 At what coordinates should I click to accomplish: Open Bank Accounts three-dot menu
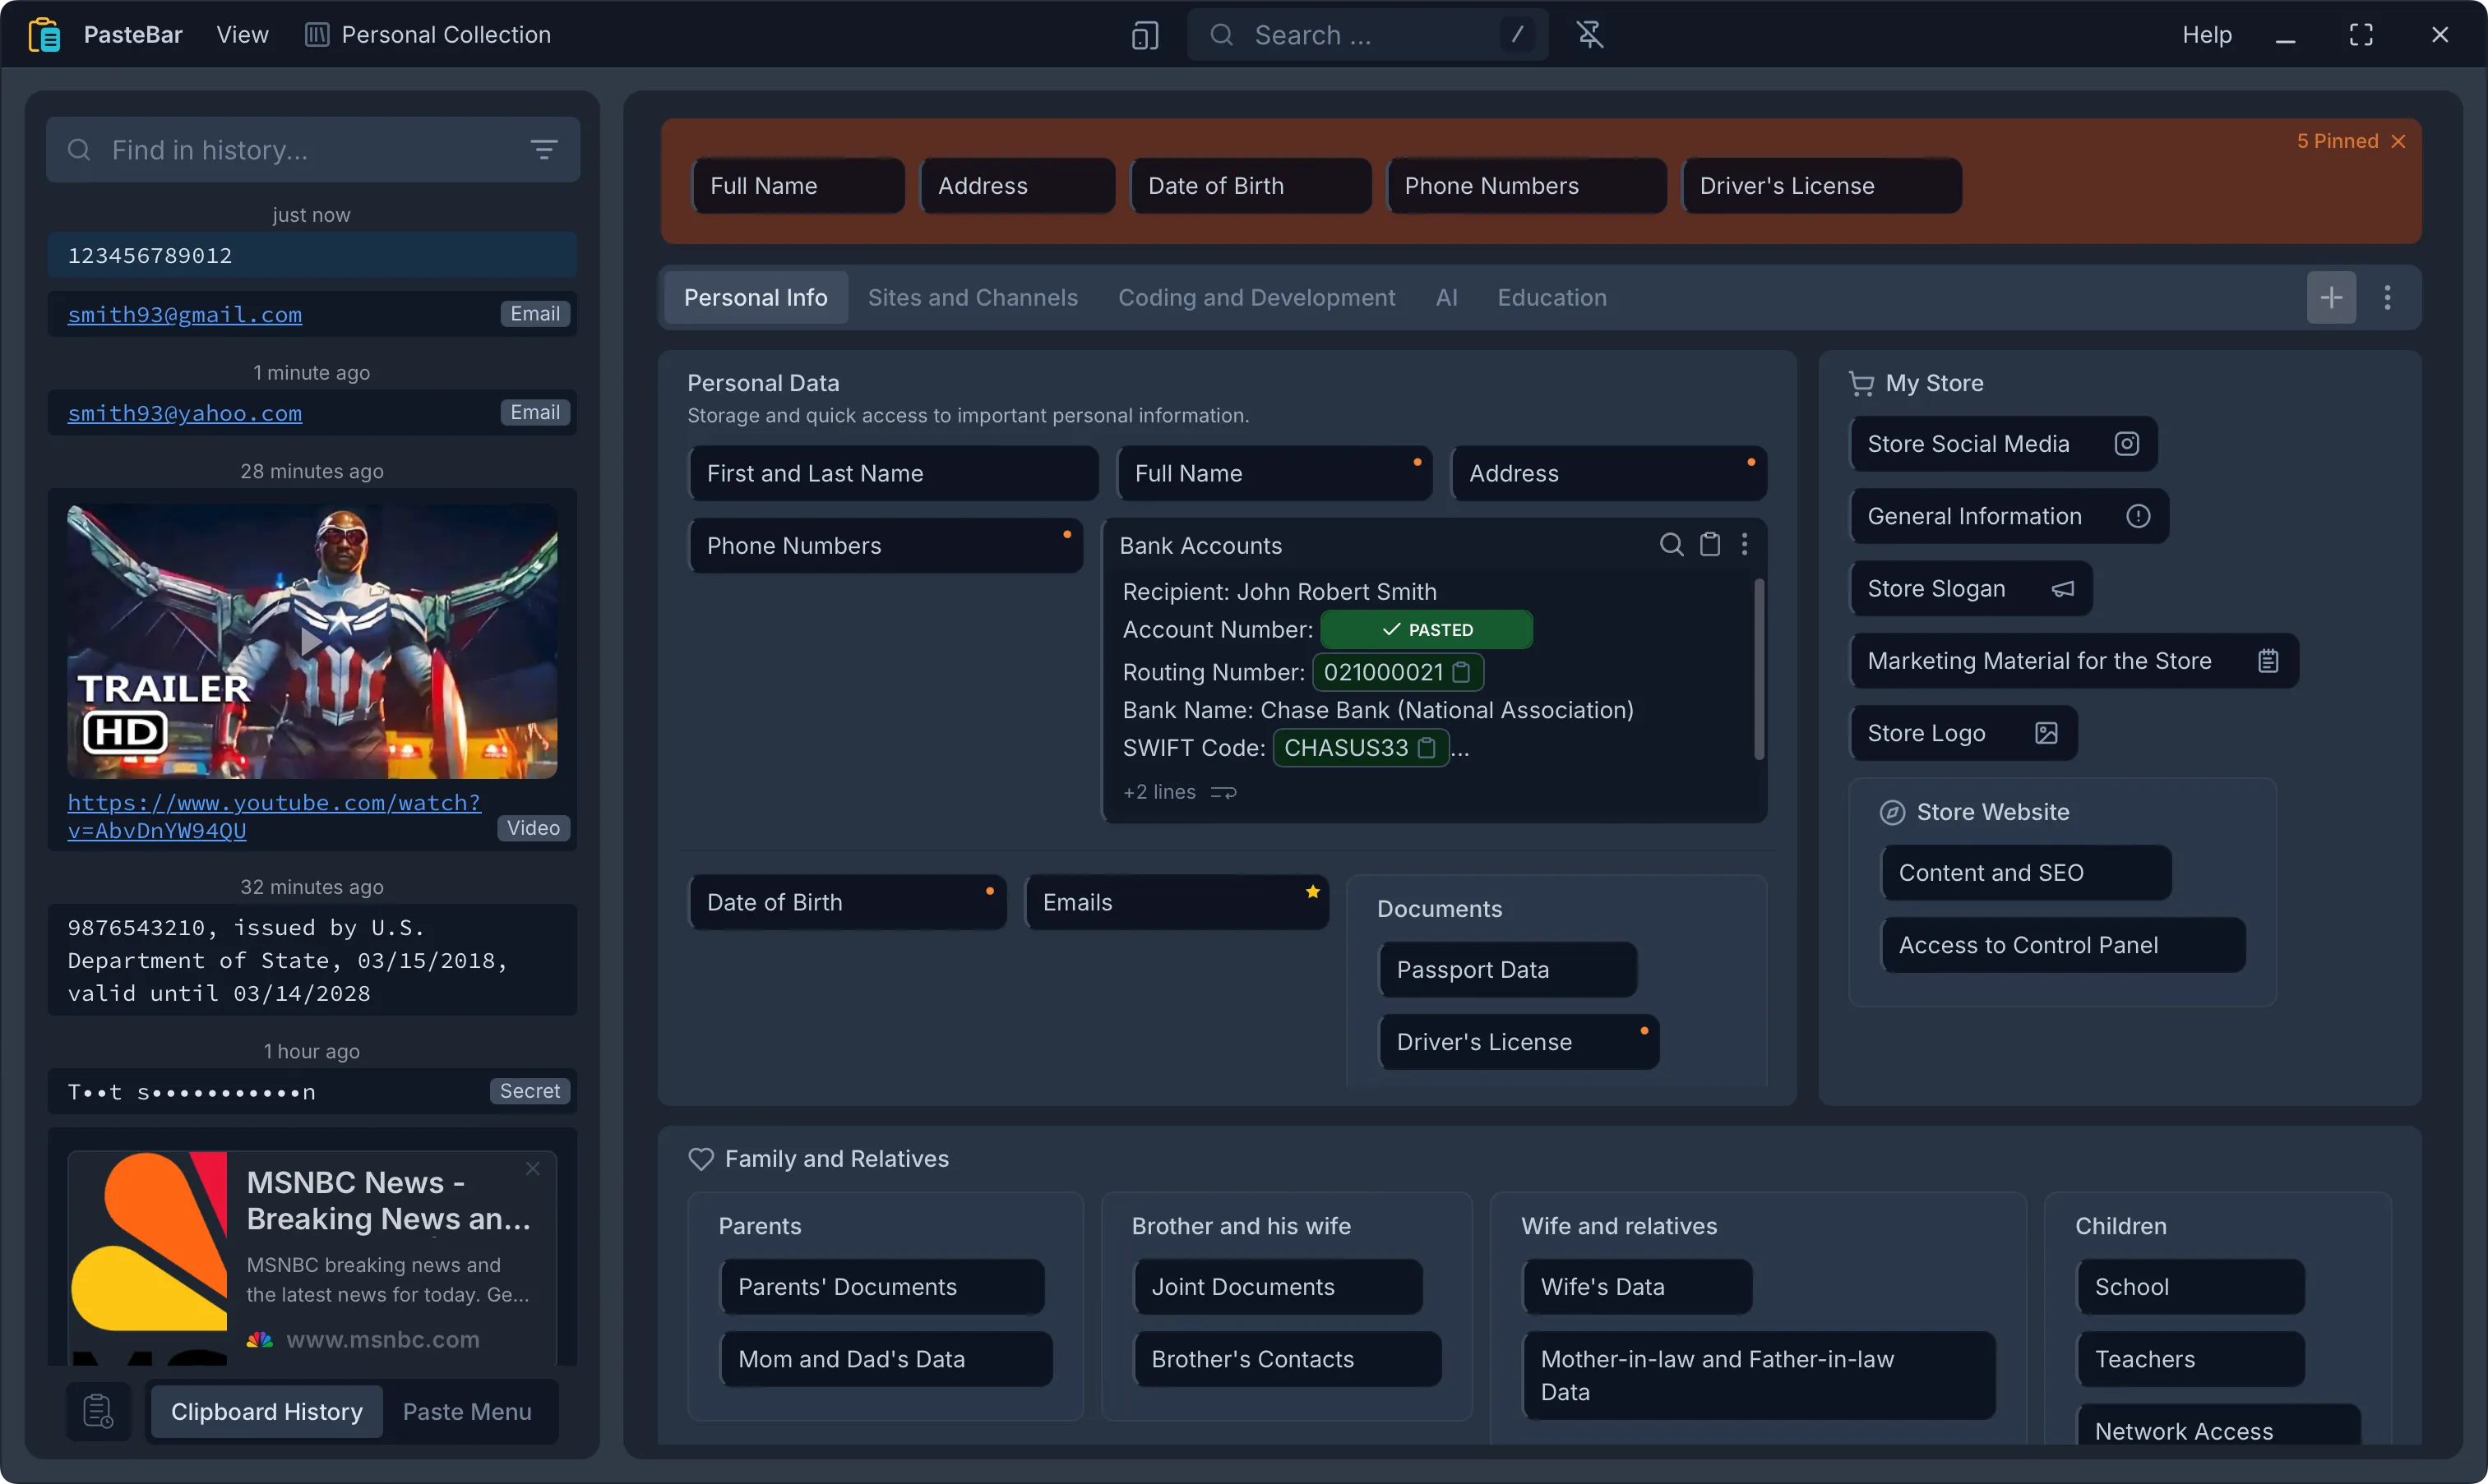coord(1745,544)
